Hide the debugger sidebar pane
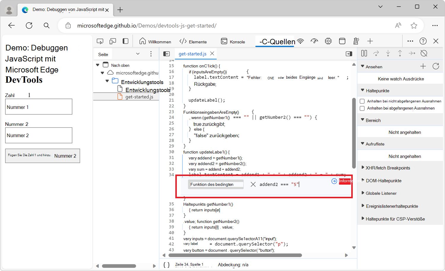Viewport: 445px width, 271px height. point(349,54)
